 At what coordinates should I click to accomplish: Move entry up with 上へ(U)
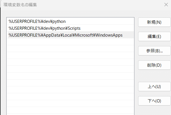[154, 87]
